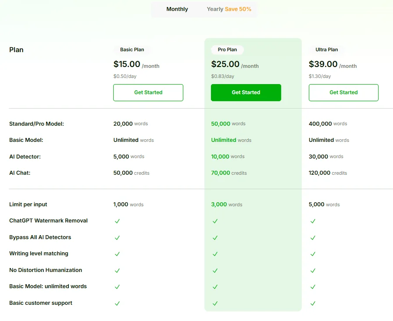393x321 pixels.
Task: Click the 30,000 words value
Action: [x=326, y=157]
